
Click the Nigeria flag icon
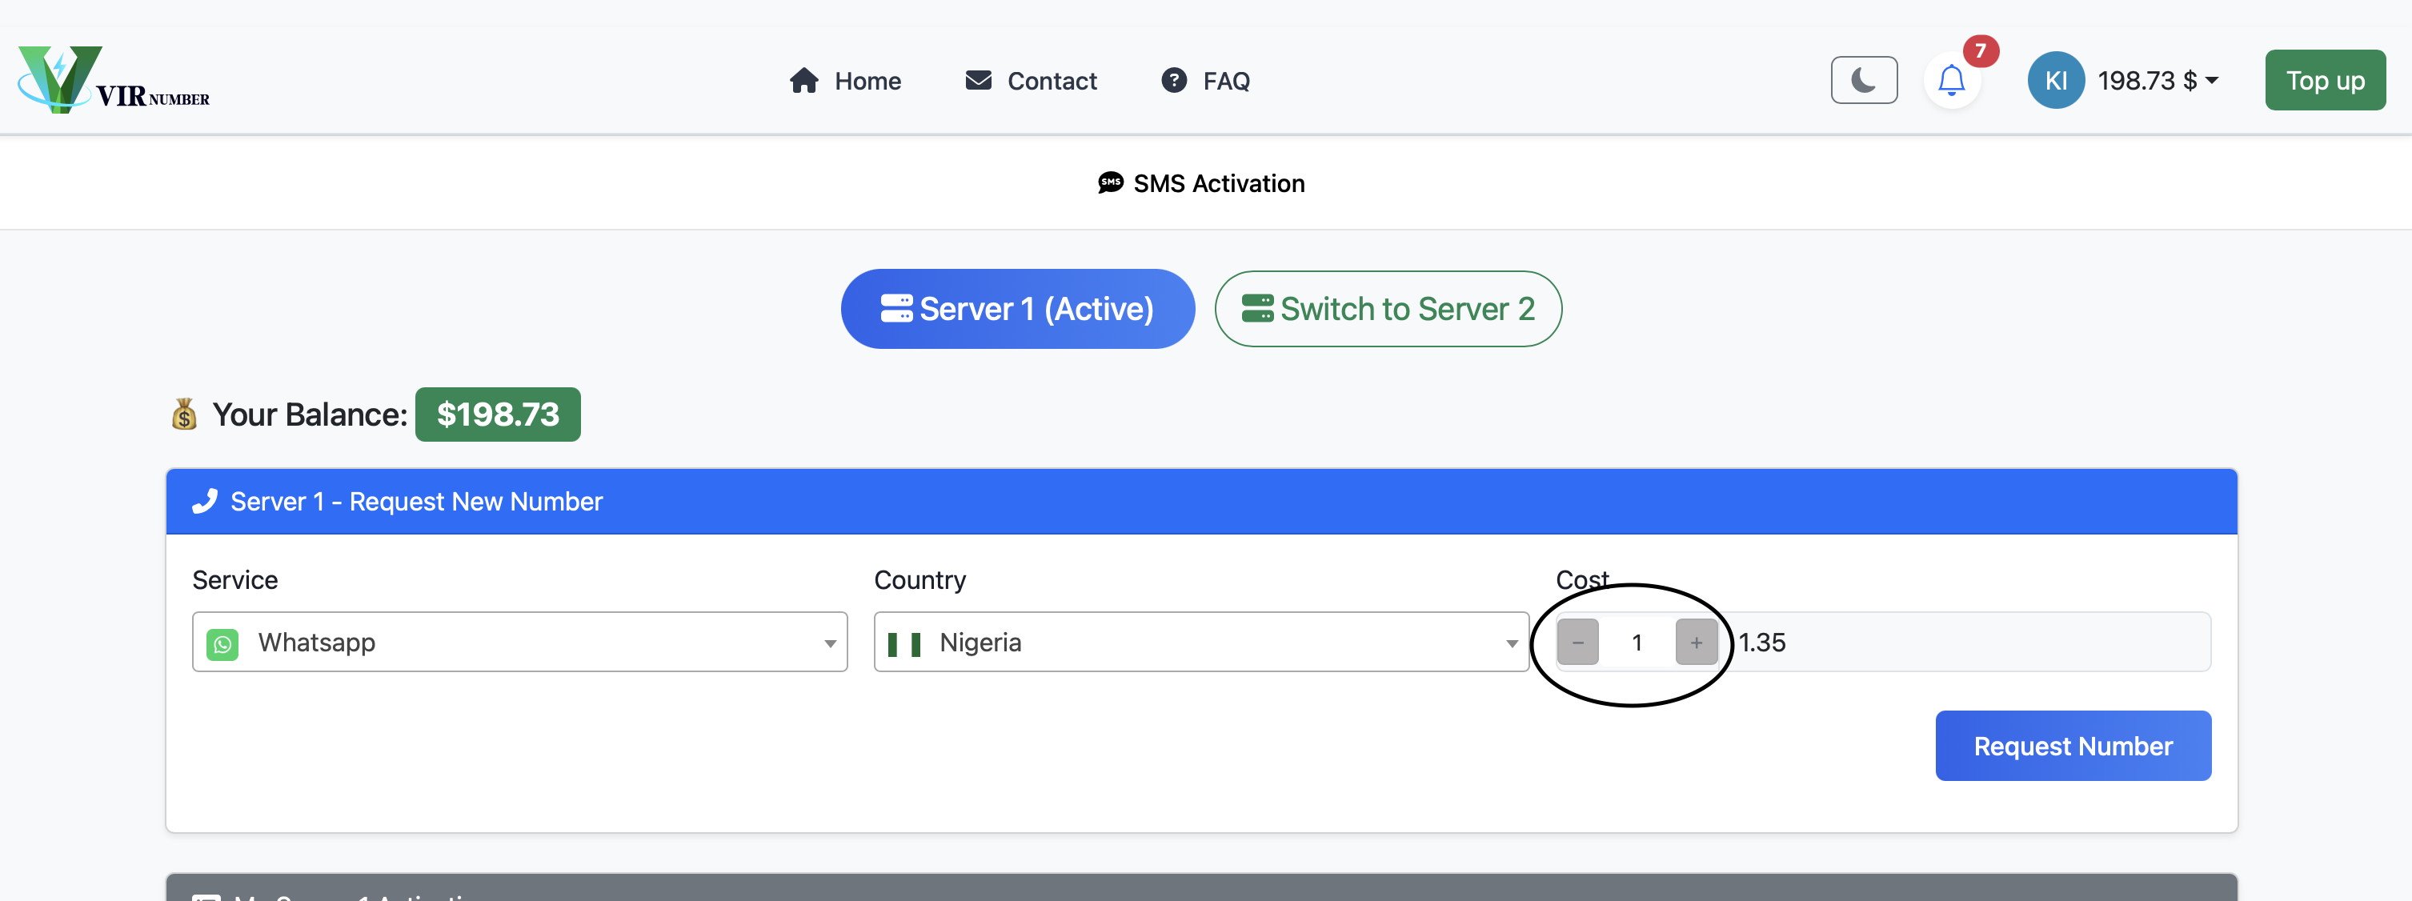(x=903, y=643)
